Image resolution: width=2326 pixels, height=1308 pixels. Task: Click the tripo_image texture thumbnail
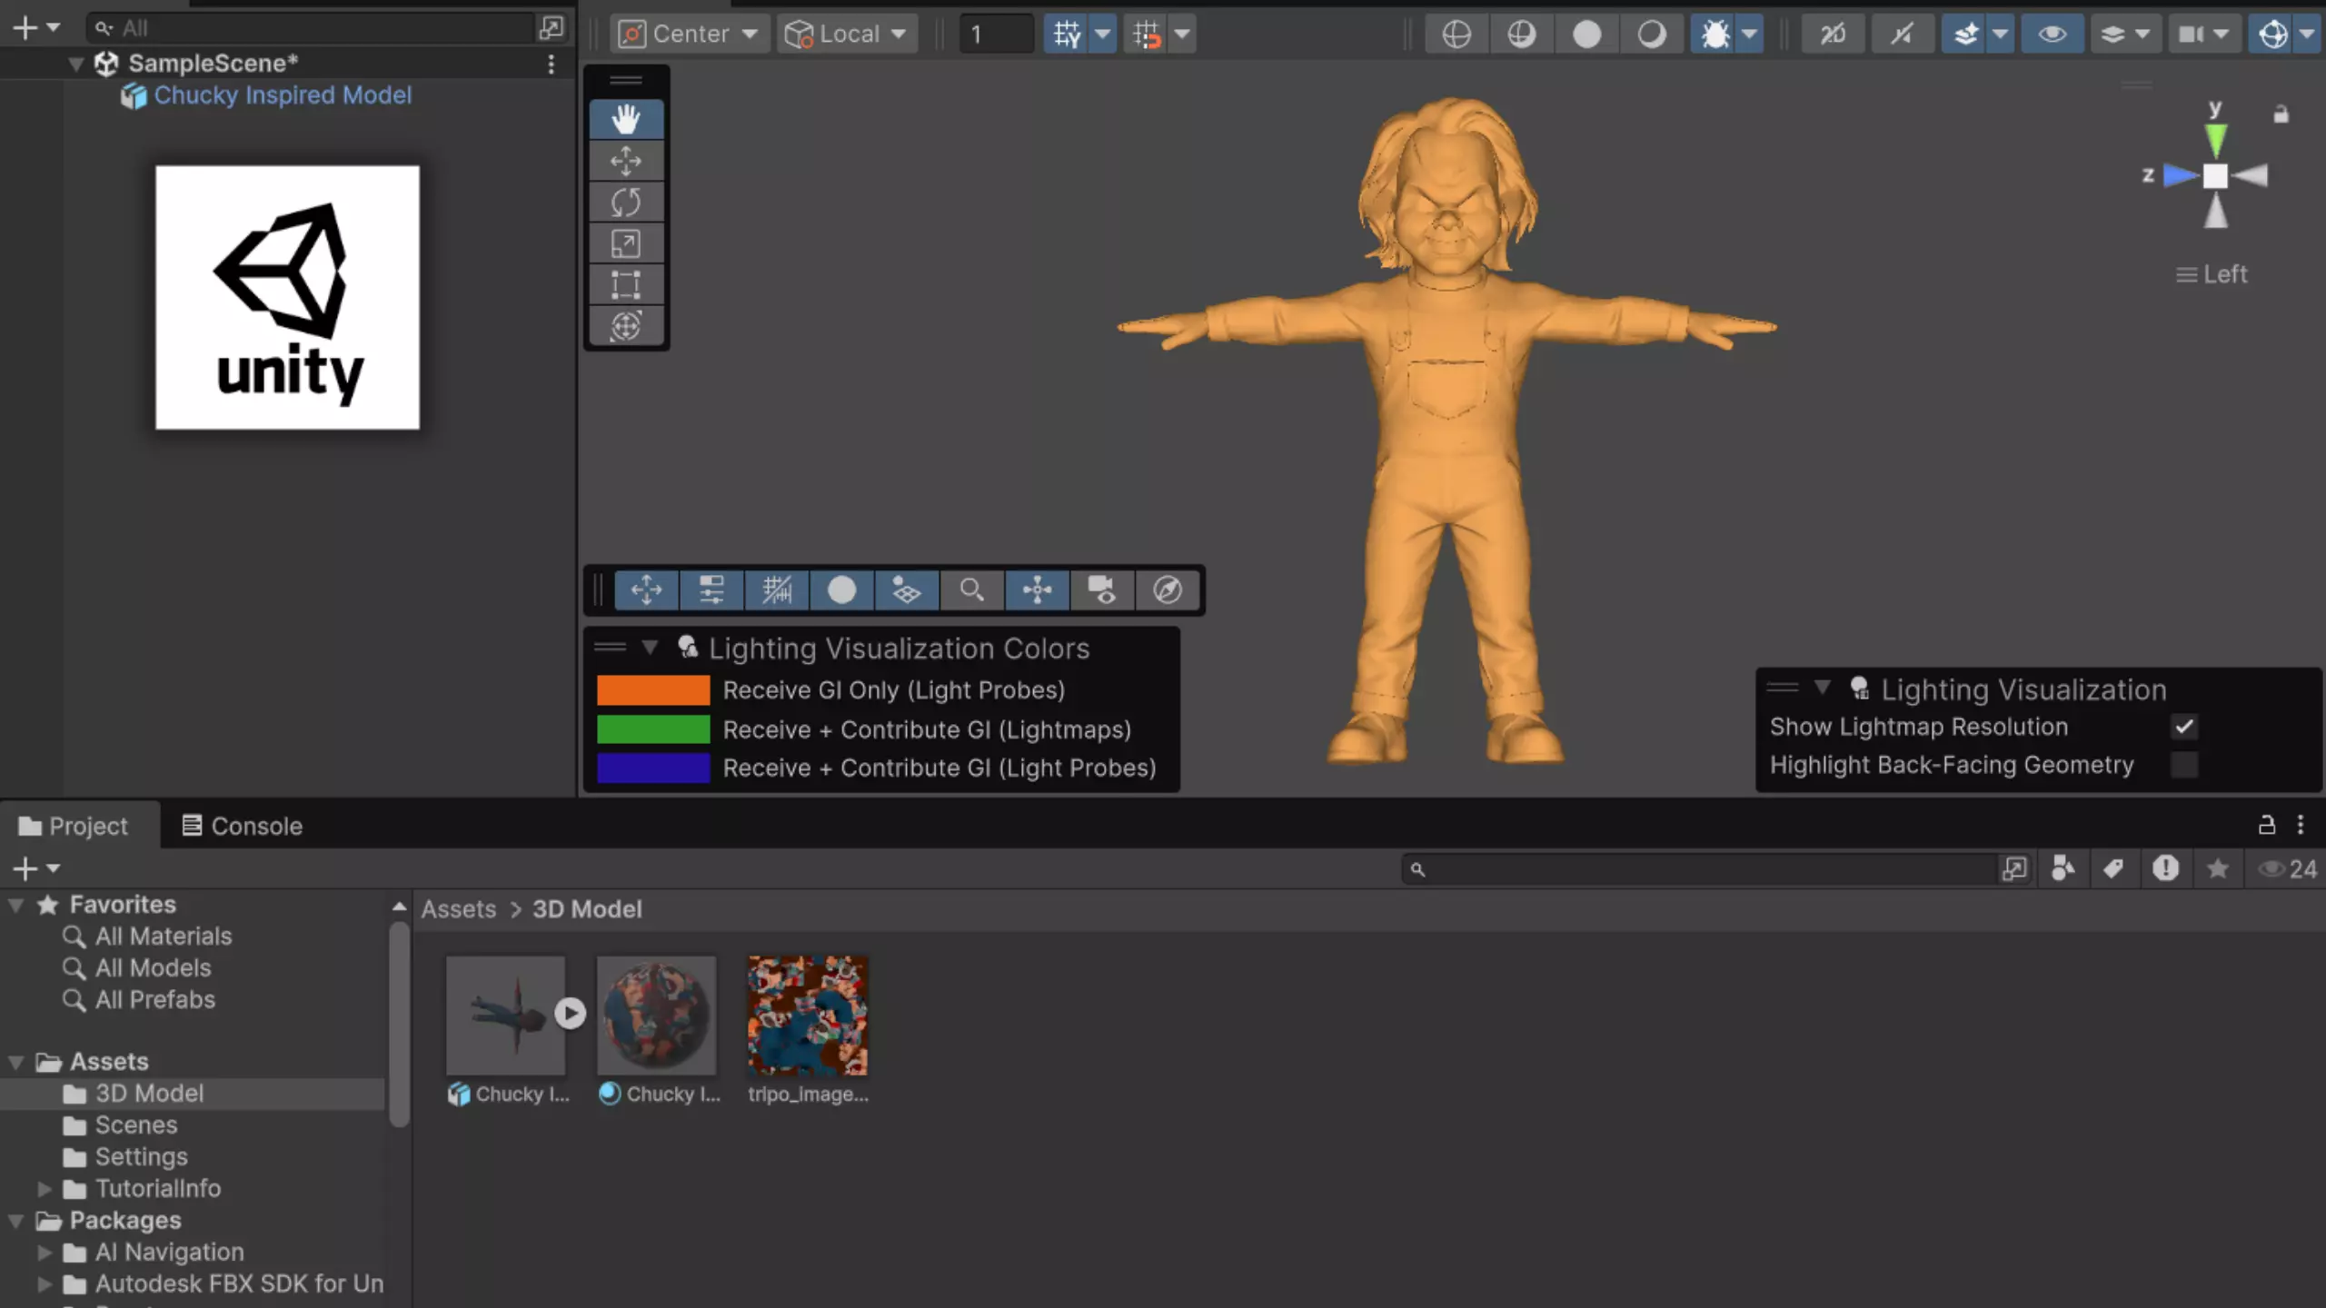pyautogui.click(x=808, y=1016)
